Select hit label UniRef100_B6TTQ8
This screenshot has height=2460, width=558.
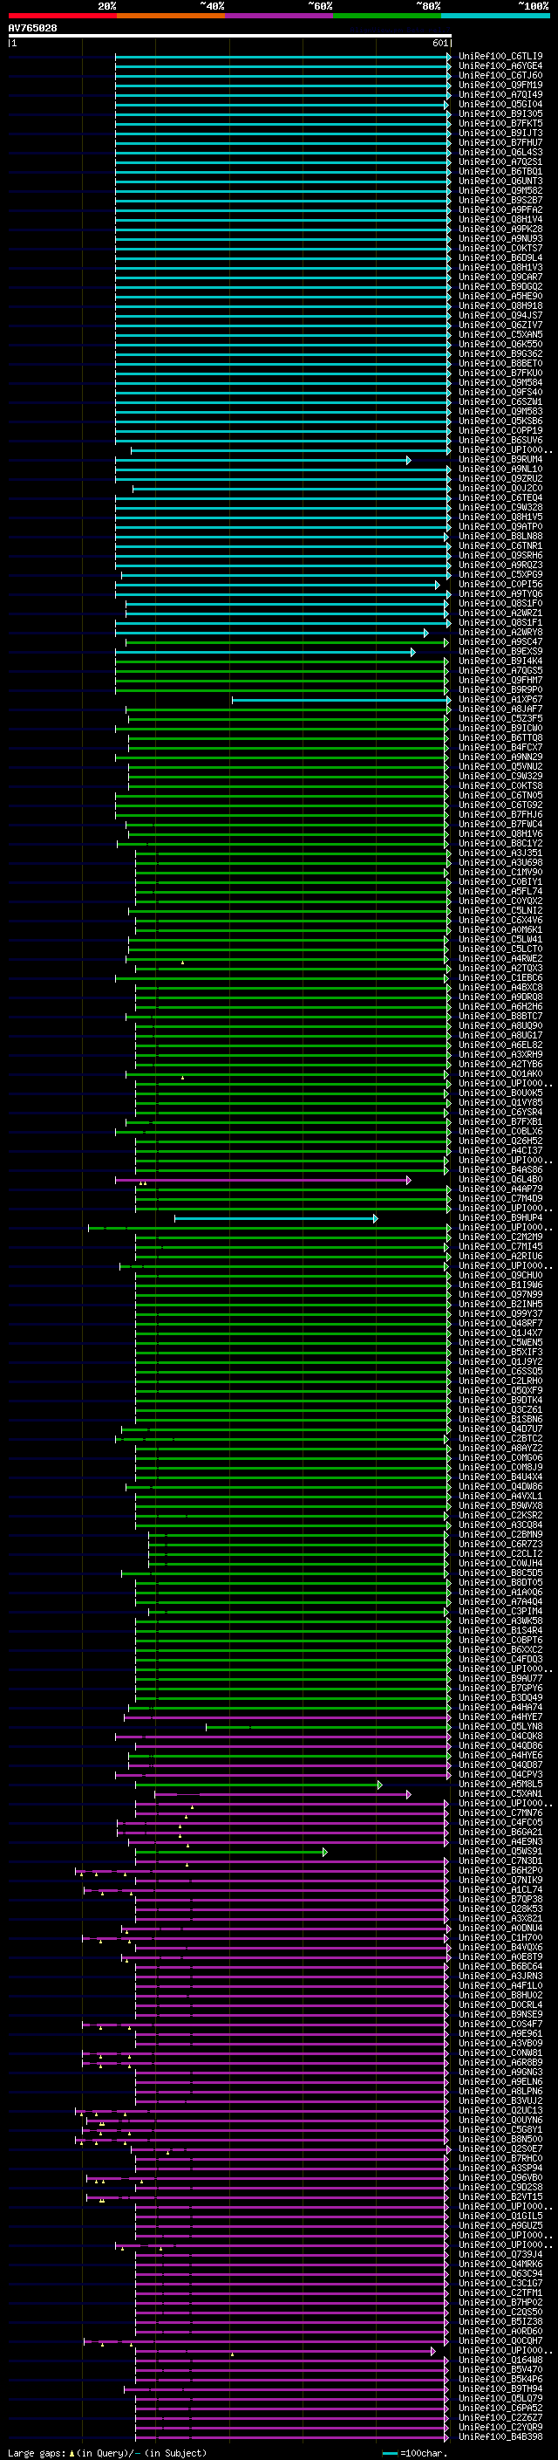click(500, 738)
